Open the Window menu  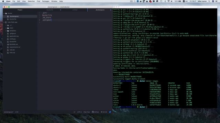tap(54, 1)
